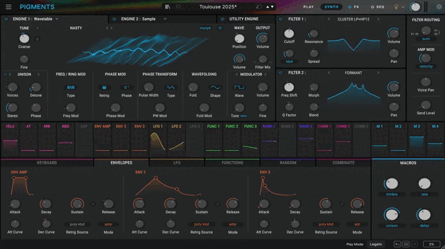Open the wavetable morph settings icon
Viewport: 445px width, 249px height.
click(220, 28)
